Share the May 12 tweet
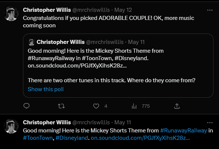The image size is (219, 149). pos(177,106)
